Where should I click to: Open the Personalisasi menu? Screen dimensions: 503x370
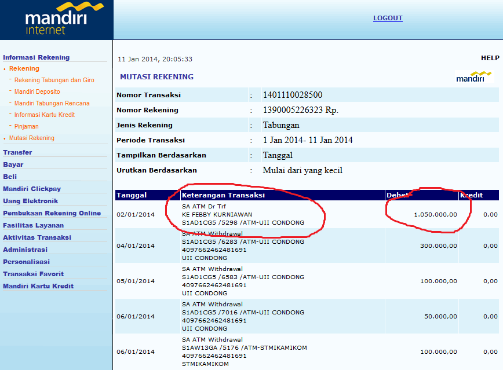[x=26, y=262]
